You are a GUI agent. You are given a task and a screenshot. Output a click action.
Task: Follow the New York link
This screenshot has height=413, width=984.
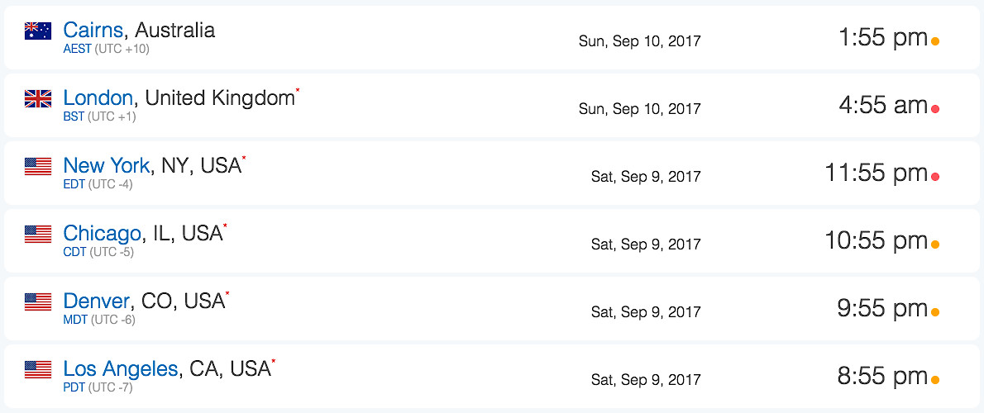pos(107,166)
